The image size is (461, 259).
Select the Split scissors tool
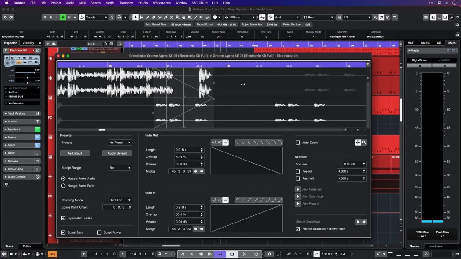click(160, 17)
